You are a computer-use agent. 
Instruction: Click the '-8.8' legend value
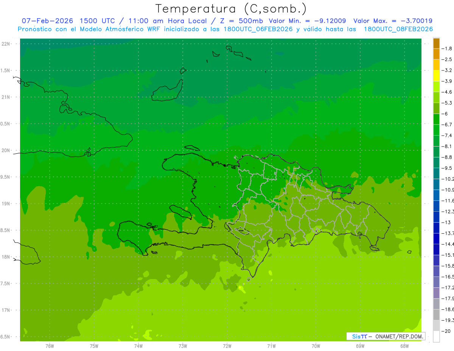click(447, 157)
